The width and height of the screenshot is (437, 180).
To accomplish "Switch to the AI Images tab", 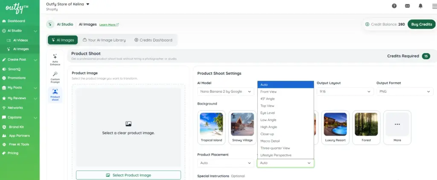I will coord(63,40).
